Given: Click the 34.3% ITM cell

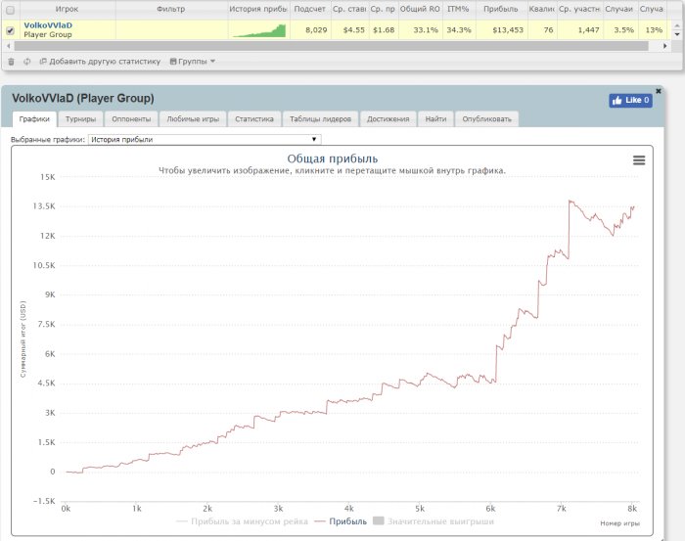Looking at the screenshot, I should pyautogui.click(x=459, y=30).
